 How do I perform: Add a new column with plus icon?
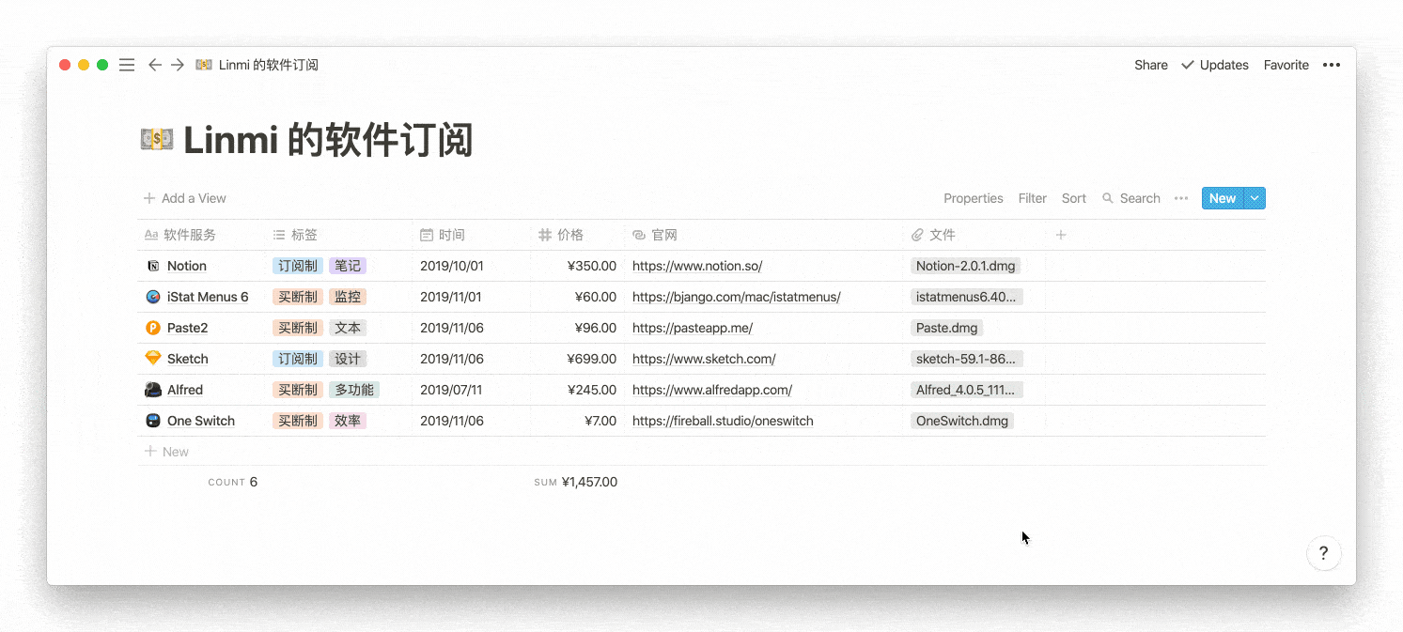pyautogui.click(x=1061, y=235)
